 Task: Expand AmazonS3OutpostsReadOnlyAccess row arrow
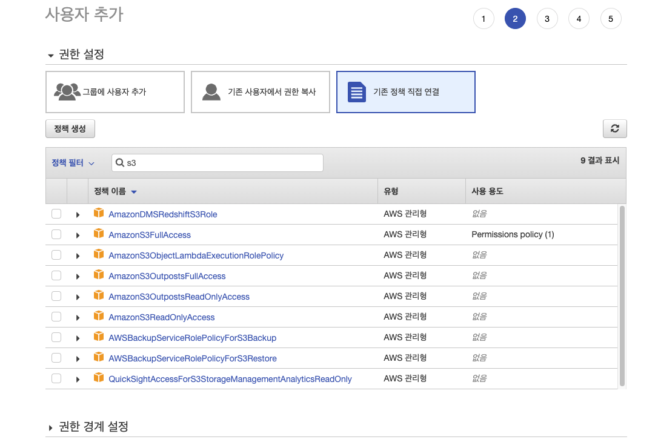78,297
